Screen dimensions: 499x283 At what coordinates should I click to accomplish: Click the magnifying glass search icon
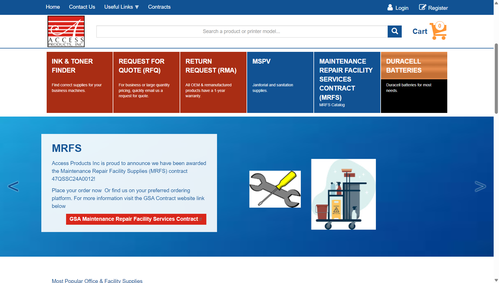(x=394, y=31)
